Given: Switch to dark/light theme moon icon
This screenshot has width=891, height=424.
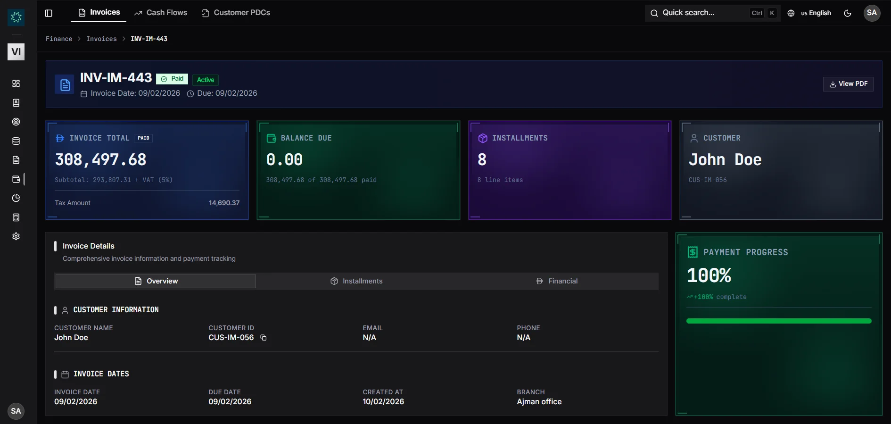Looking at the screenshot, I should pos(848,13).
